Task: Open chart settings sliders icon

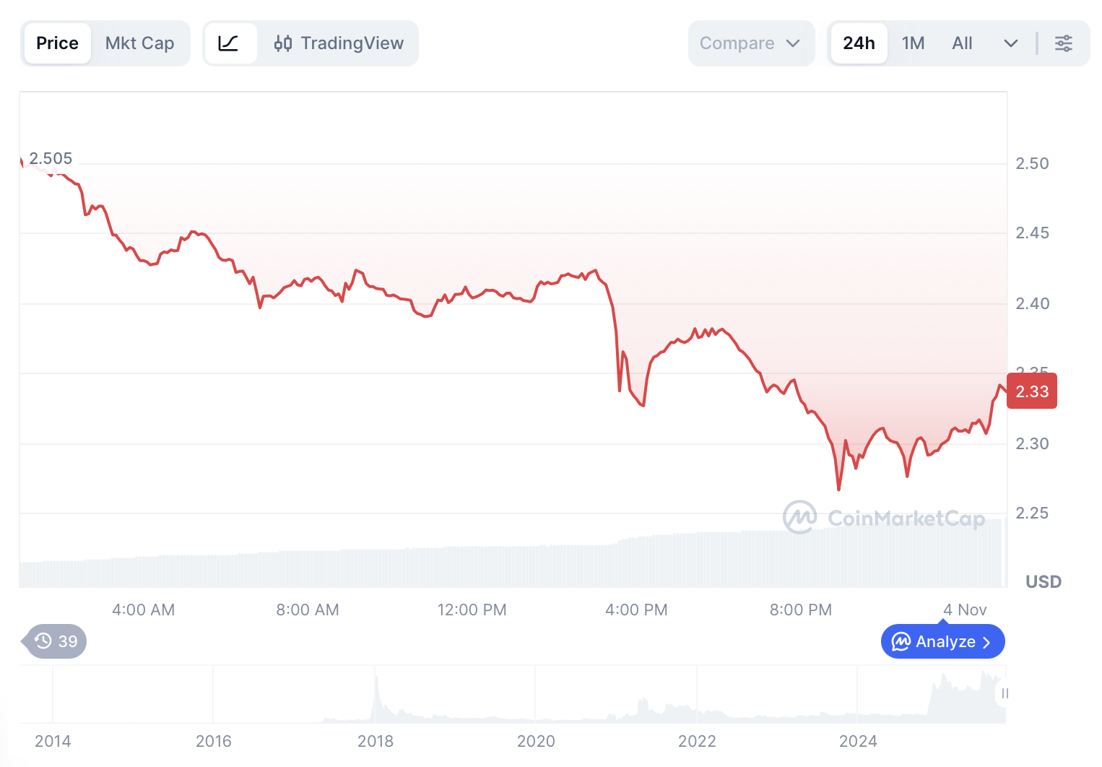Action: (x=1064, y=43)
